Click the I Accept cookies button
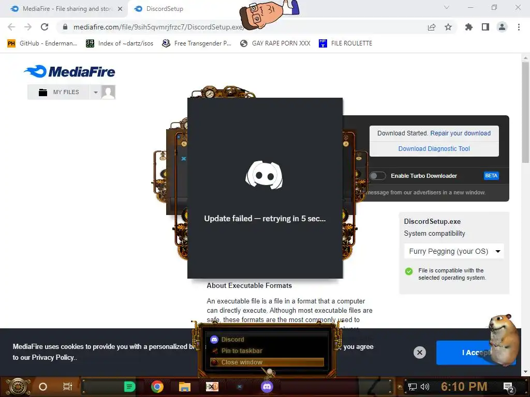Screen dimensions: 530x397 coord(476,353)
